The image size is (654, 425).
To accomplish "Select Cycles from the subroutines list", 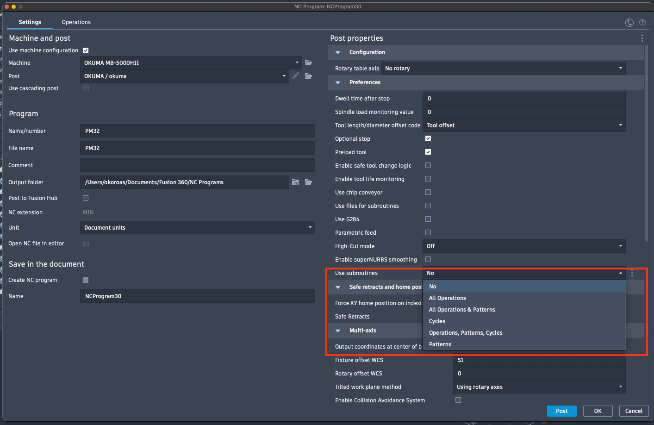I will [437, 321].
